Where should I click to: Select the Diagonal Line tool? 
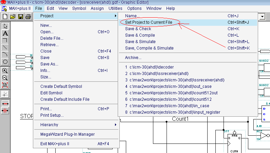coord(5,47)
